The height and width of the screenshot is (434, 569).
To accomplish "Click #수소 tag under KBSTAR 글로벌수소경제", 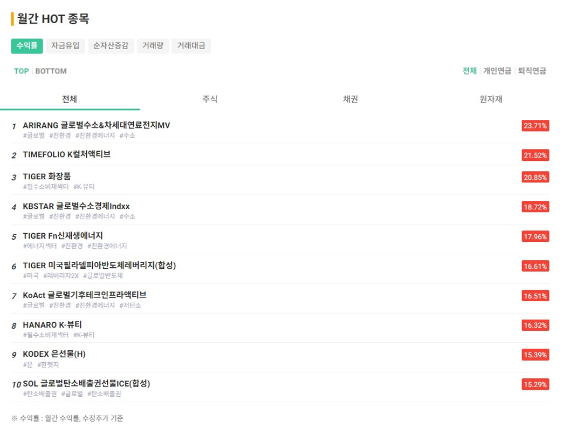I will [x=127, y=216].
